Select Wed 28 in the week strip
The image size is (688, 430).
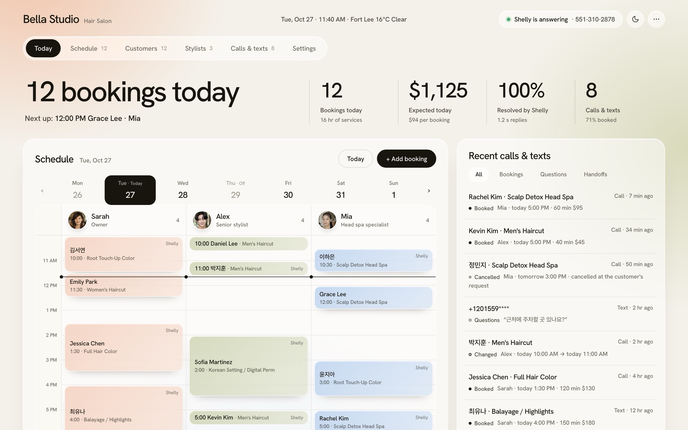[x=183, y=190]
